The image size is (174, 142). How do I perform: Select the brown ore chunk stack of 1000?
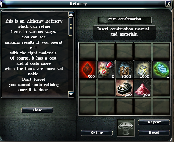click(124, 69)
